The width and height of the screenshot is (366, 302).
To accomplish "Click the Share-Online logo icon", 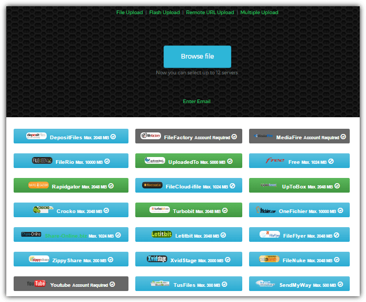I will [x=31, y=234].
